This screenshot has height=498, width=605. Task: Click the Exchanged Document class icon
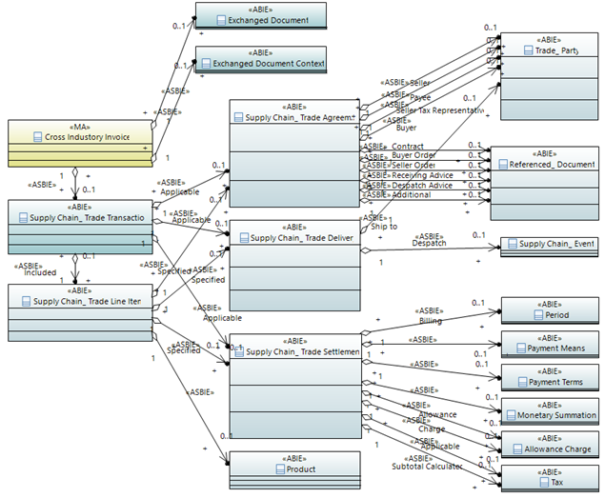click(x=221, y=20)
